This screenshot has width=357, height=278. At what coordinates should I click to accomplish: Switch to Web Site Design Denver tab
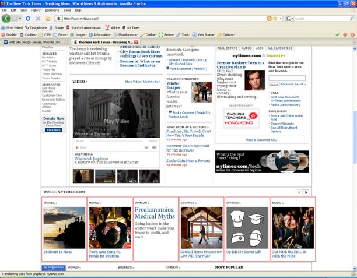(36, 43)
